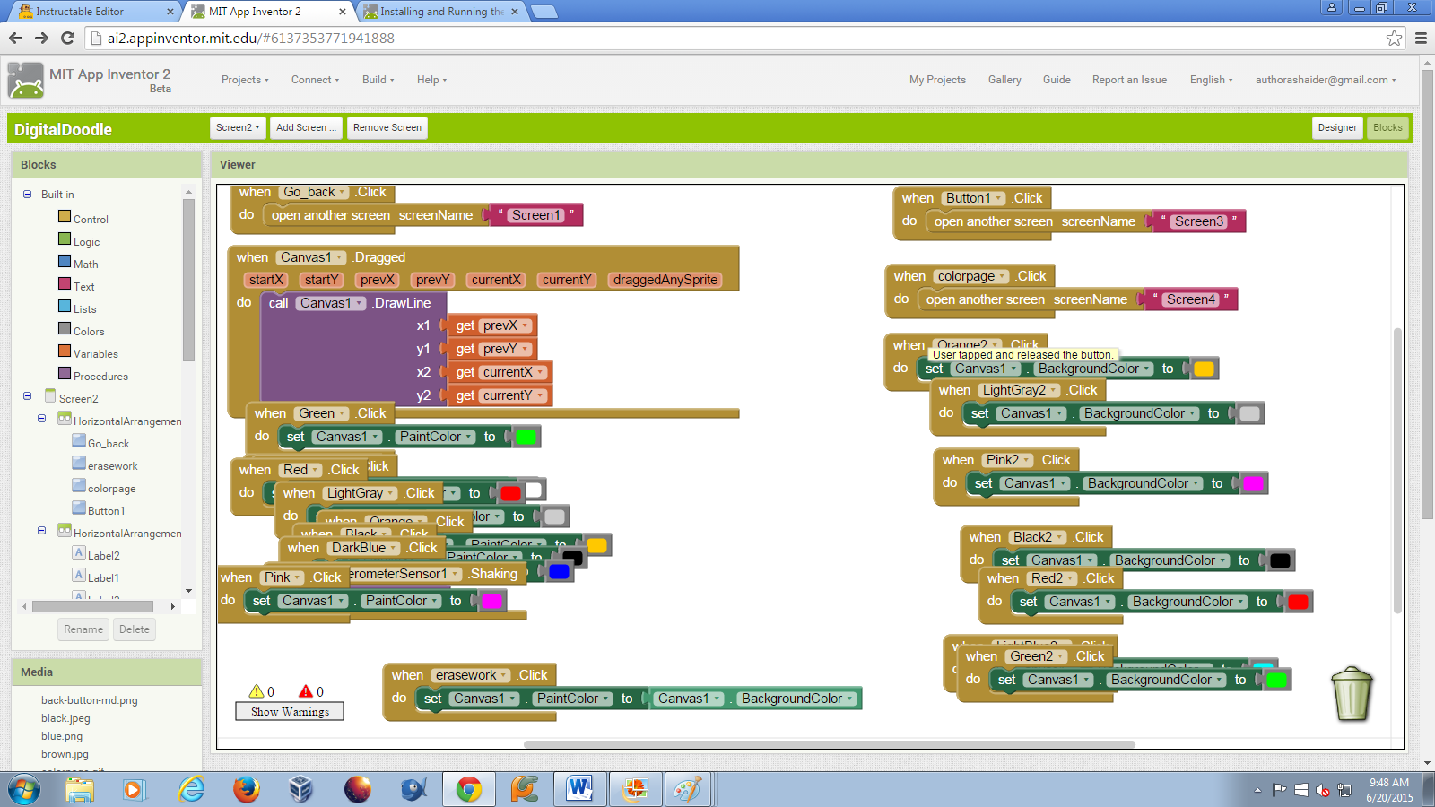Open the Projects menu

245,80
